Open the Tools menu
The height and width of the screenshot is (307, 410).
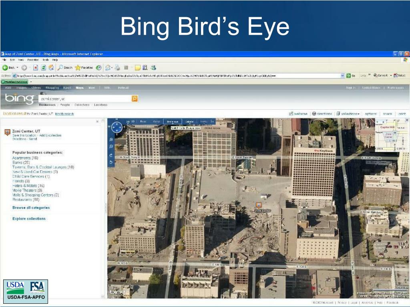click(46, 60)
